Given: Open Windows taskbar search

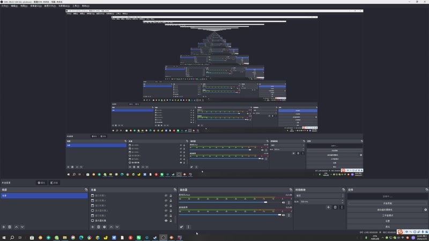Looking at the screenshot, I should (x=12, y=237).
